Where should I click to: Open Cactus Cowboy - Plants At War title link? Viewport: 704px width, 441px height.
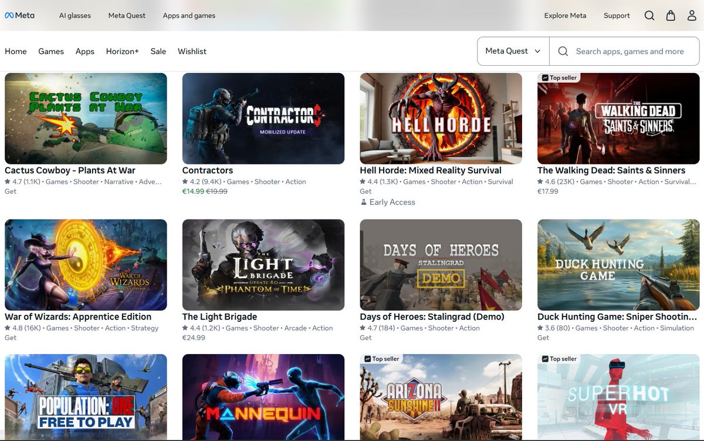(x=70, y=170)
